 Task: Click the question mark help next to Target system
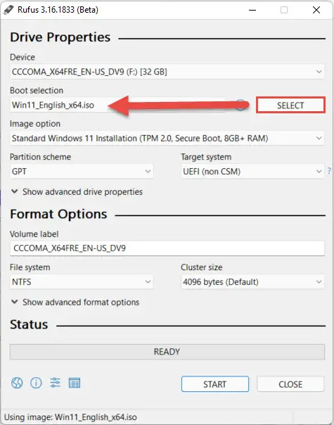[329, 171]
